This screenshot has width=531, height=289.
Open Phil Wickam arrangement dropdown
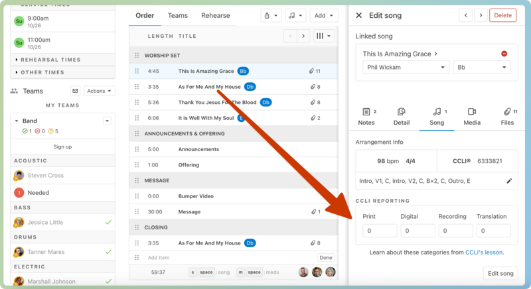(406, 67)
